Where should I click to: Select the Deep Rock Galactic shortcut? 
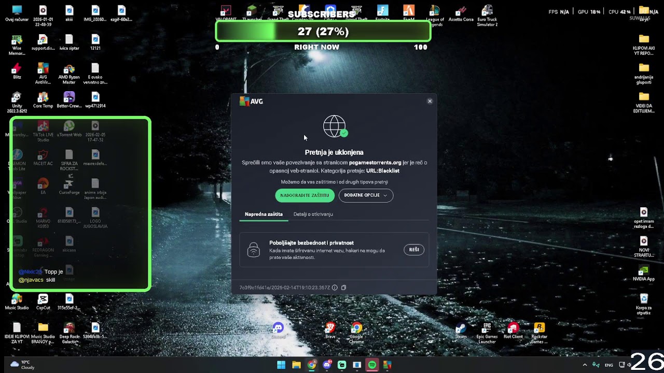point(69,333)
